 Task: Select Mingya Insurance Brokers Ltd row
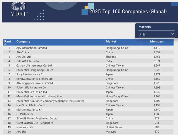34,79
